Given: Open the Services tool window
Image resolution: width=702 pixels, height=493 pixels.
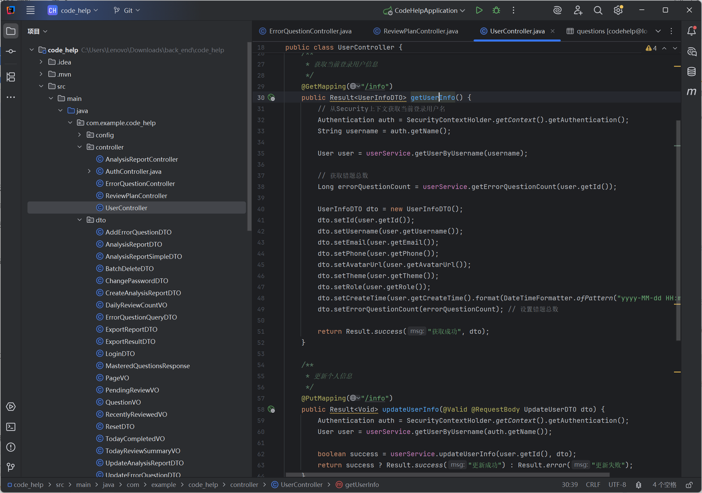Looking at the screenshot, I should tap(10, 407).
